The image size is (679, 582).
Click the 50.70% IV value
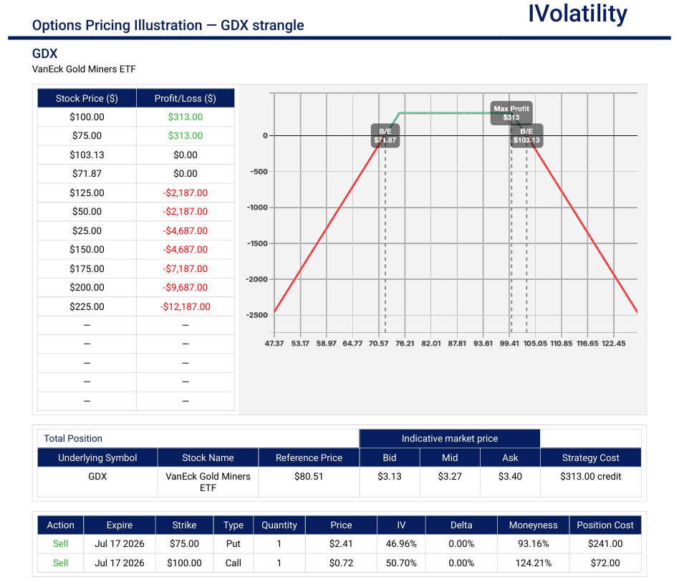[x=401, y=563]
